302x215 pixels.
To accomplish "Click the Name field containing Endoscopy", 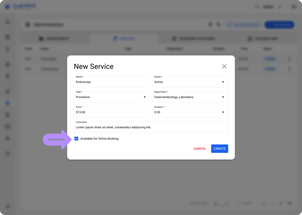I will tap(112, 82).
